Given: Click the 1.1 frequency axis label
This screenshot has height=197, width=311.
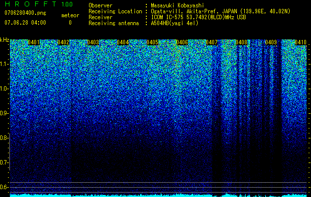Looking at the screenshot, I should click(x=4, y=64).
